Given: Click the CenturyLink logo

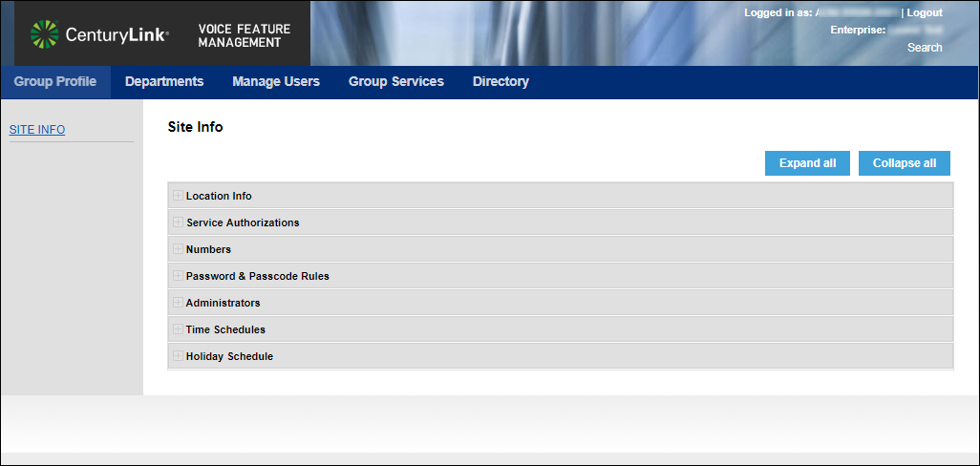Looking at the screenshot, I should (x=100, y=34).
